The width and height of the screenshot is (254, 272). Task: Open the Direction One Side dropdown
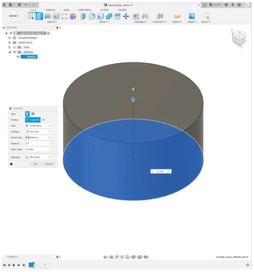coord(38,132)
